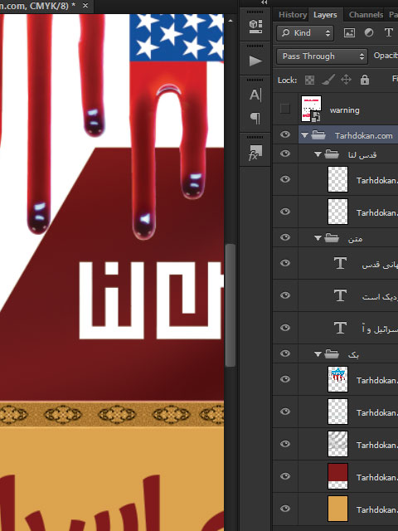The image size is (398, 531).
Task: Show the hidden warning layer
Action: click(x=285, y=109)
